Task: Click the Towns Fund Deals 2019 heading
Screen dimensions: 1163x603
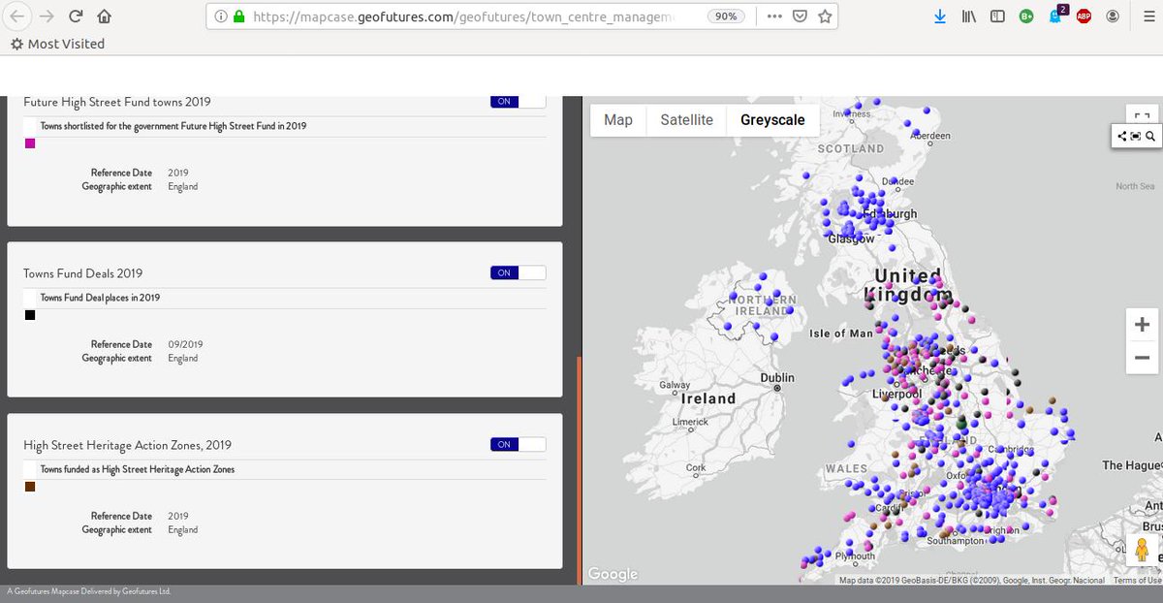Action: tap(83, 273)
